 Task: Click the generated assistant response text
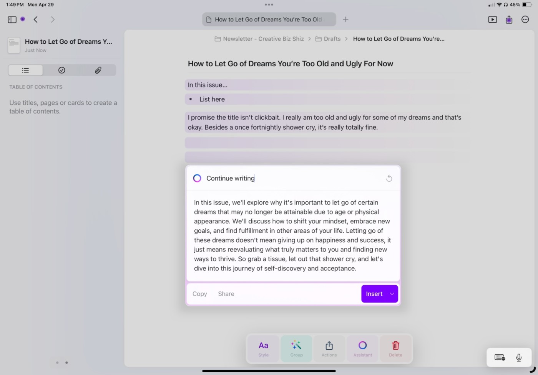point(293,235)
